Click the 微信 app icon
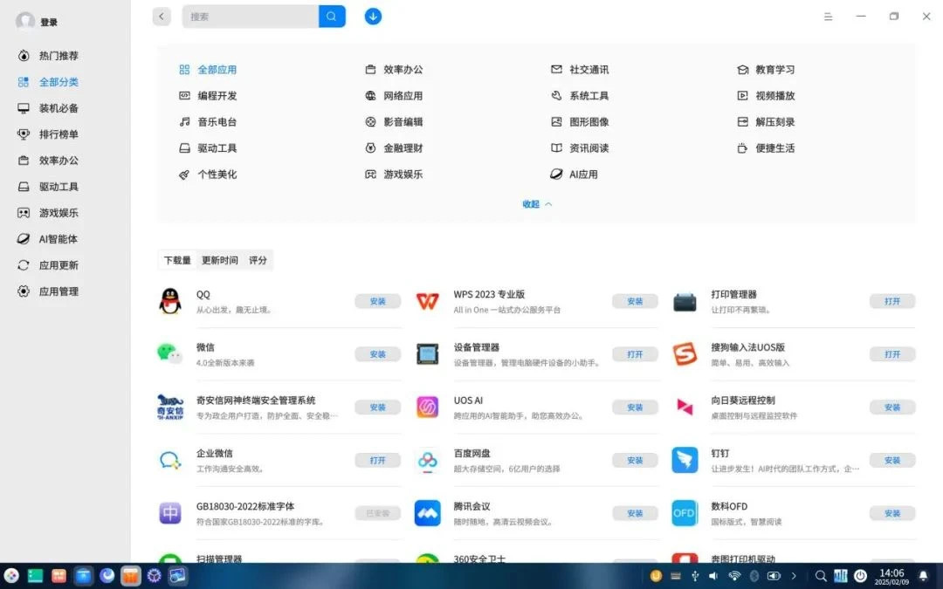 [169, 354]
